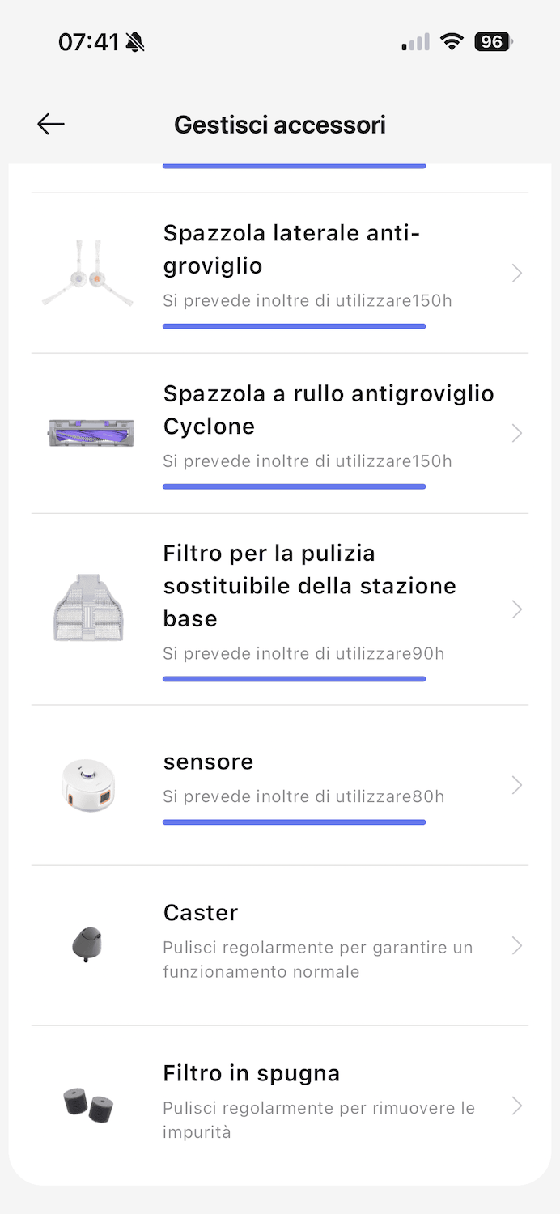
Task: Tap the battery level indicator
Action: point(493,41)
